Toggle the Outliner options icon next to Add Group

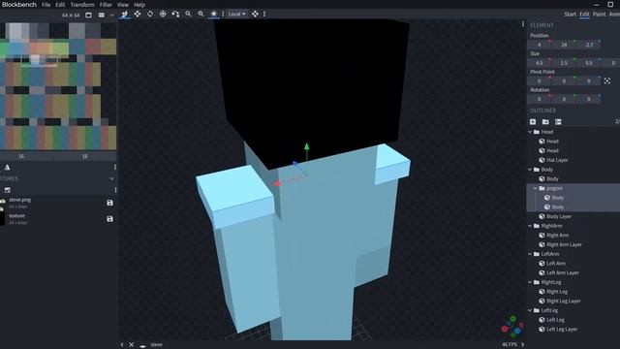click(558, 122)
